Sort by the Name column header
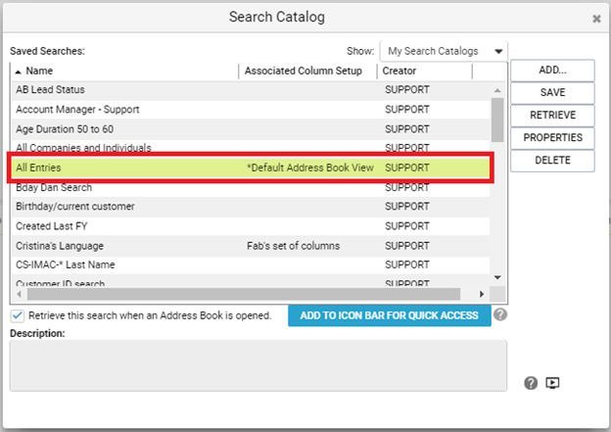611x432 pixels. pos(39,71)
